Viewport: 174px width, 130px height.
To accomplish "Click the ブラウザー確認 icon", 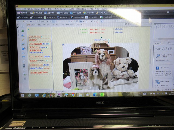I will (x=101, y=17).
